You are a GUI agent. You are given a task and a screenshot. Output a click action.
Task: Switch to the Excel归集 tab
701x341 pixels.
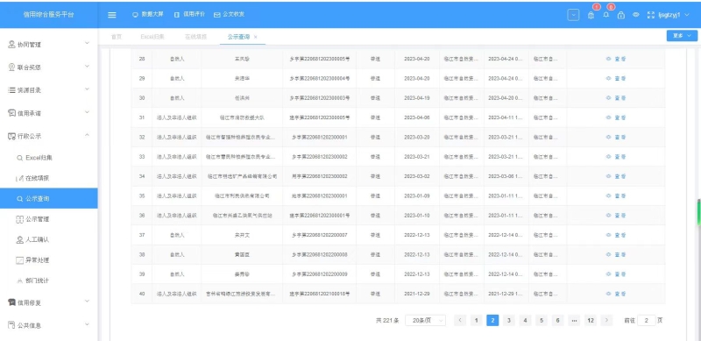coord(152,37)
